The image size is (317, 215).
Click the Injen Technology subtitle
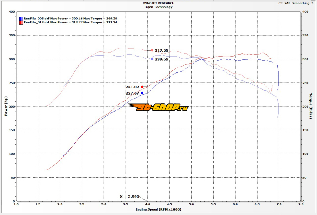tap(158, 7)
